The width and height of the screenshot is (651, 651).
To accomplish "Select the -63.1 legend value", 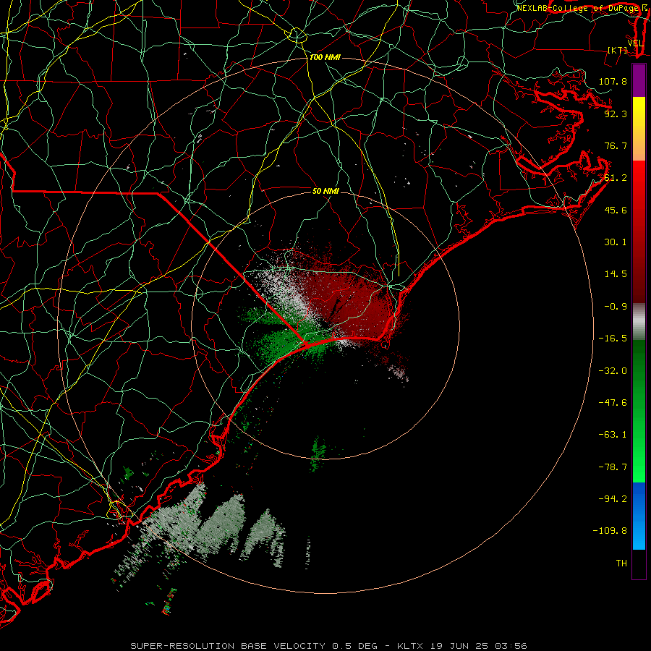I will point(613,435).
